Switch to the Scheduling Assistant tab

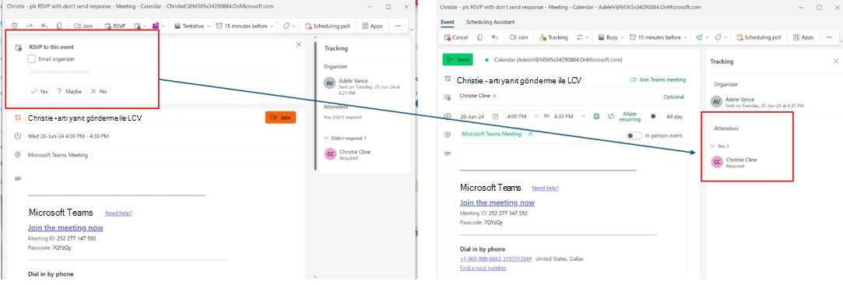tap(490, 22)
